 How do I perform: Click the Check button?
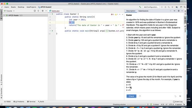[x=131, y=96]
